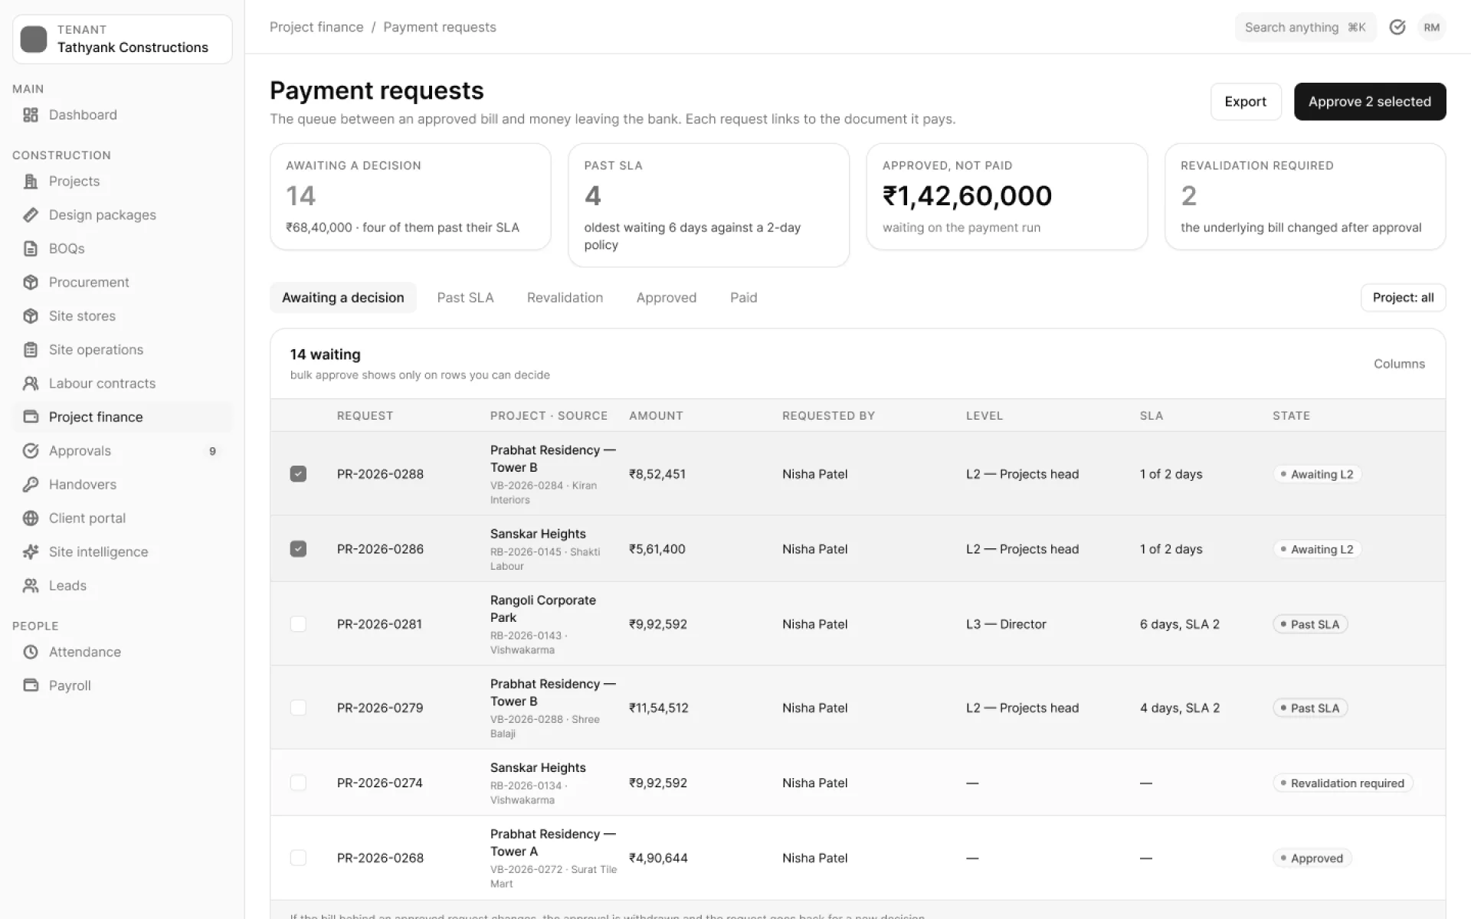Click the Labour contracts people icon
Image resolution: width=1471 pixels, height=919 pixels.
31,384
